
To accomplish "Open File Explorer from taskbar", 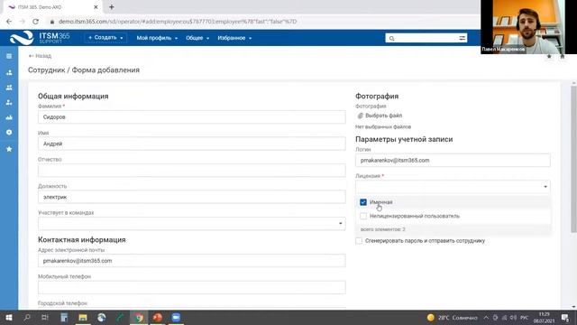I will (x=83, y=317).
